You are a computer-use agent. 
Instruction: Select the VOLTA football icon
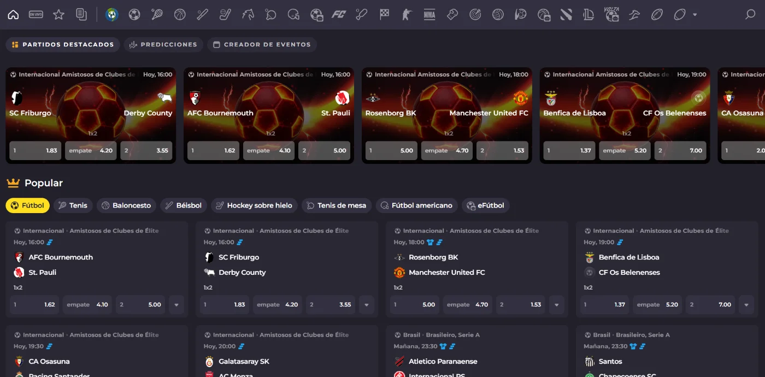pos(611,14)
